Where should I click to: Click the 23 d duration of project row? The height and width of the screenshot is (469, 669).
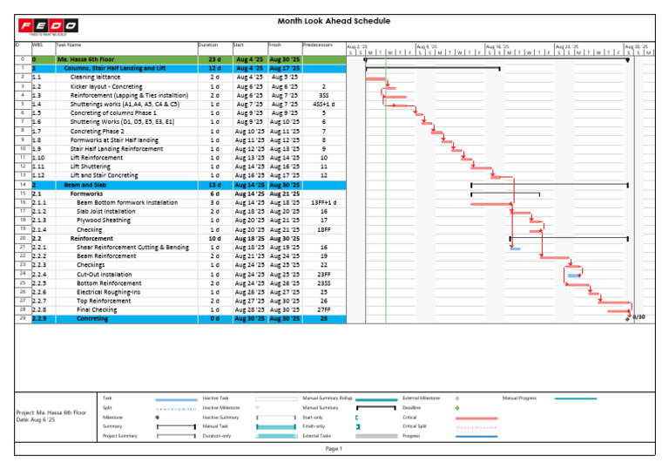coord(214,59)
